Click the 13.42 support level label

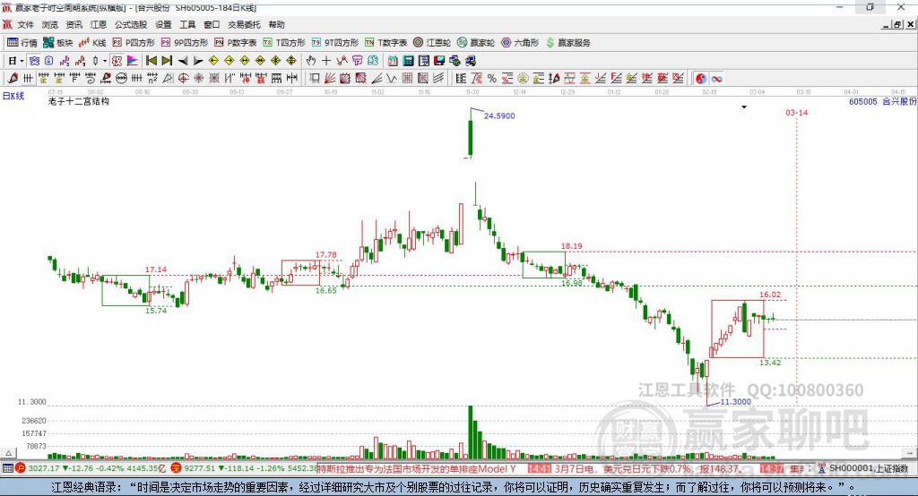[770, 363]
